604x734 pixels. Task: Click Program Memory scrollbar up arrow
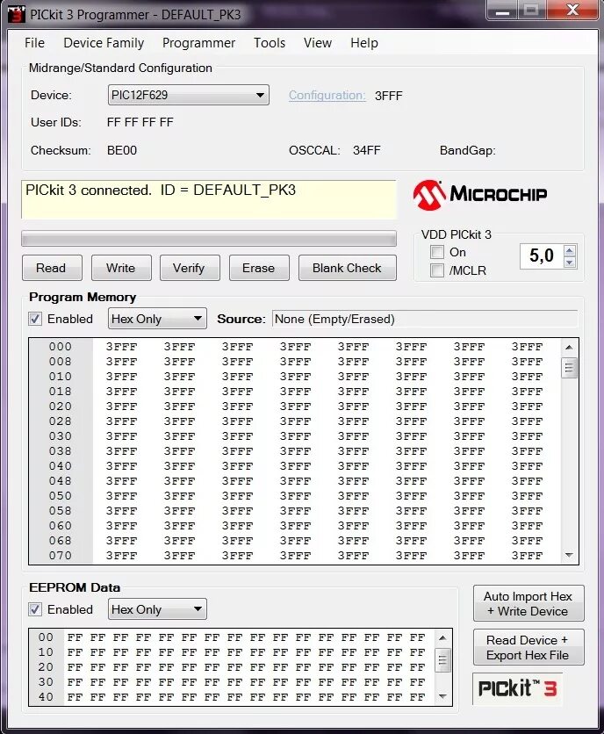(569, 347)
